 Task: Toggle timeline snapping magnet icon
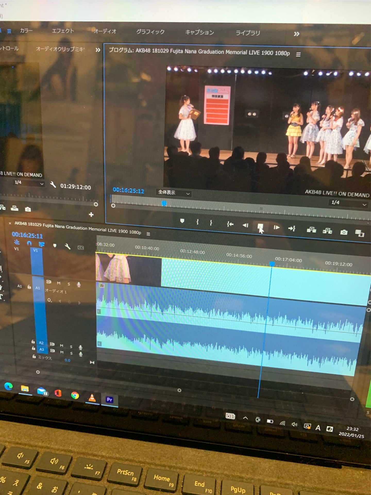pyautogui.click(x=29, y=243)
